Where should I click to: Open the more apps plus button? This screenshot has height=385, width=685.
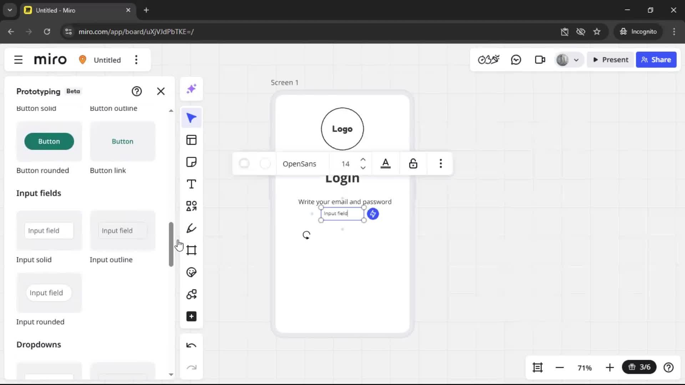tap(192, 317)
